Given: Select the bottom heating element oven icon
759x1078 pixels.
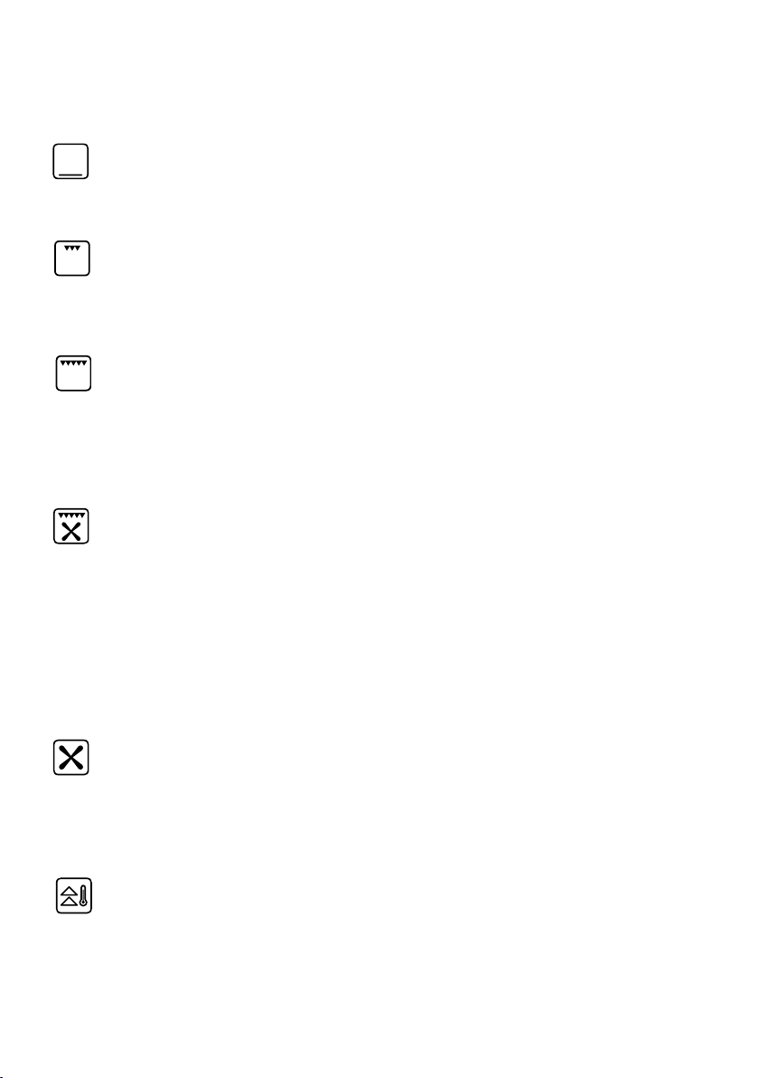Looking at the screenshot, I should click(x=70, y=162).
